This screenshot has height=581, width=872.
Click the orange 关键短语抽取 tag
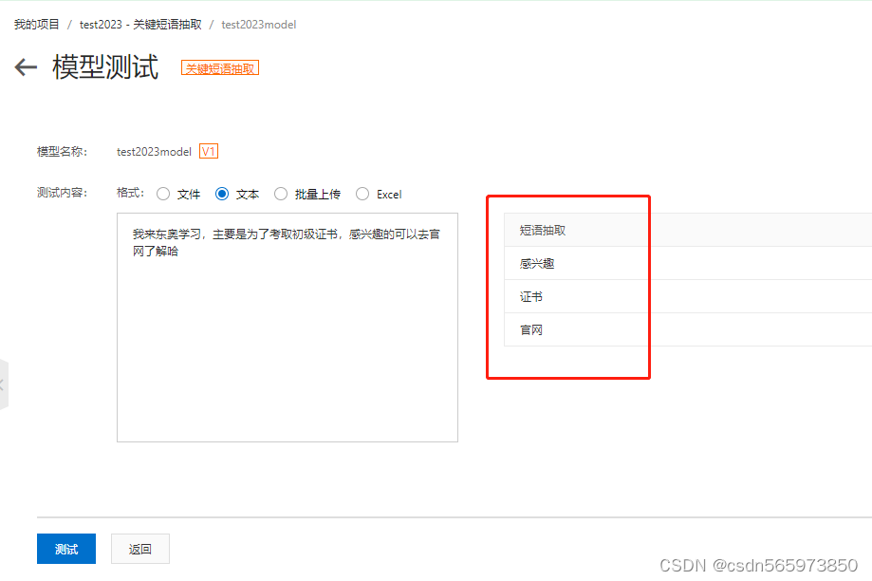pos(219,67)
